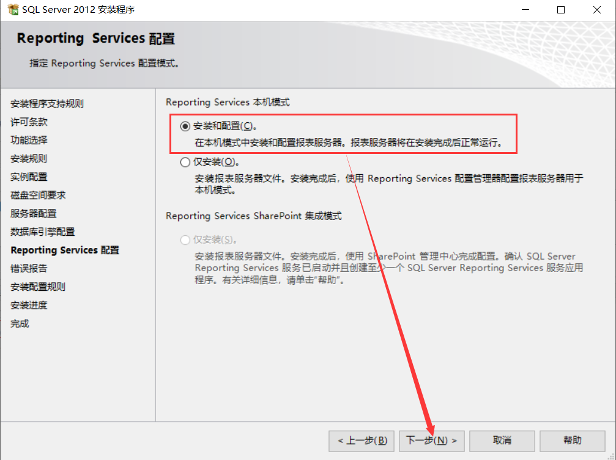Select the 仅安装(O) native mode option
The image size is (616, 460).
click(185, 162)
